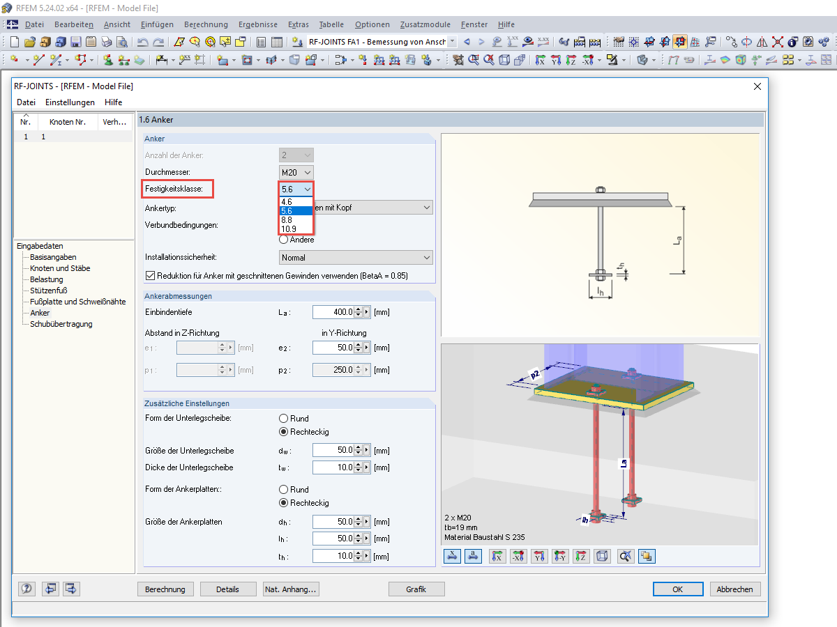Select Rund for Unterlegscheibe shape
The width and height of the screenshot is (837, 627).
(x=284, y=419)
